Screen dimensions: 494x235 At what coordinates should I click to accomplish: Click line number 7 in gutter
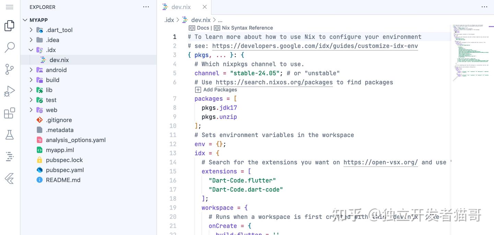point(175,99)
